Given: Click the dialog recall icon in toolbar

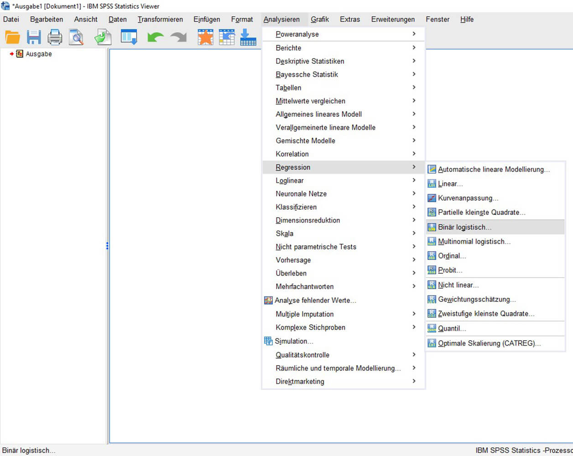Looking at the screenshot, I should coord(129,37).
